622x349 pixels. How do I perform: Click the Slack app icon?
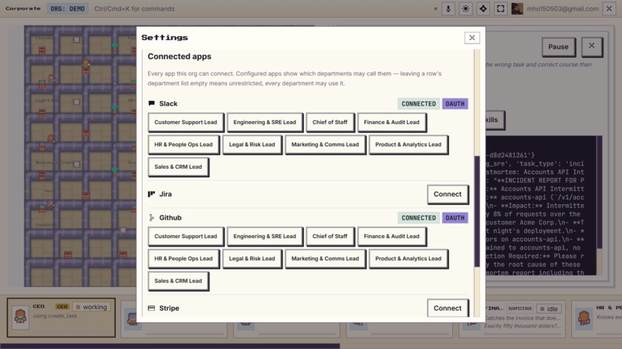click(151, 103)
